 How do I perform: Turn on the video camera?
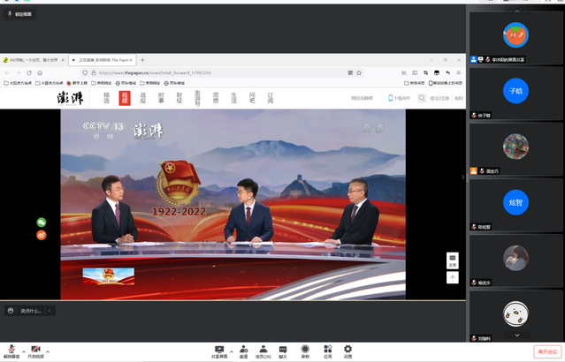(x=34, y=351)
